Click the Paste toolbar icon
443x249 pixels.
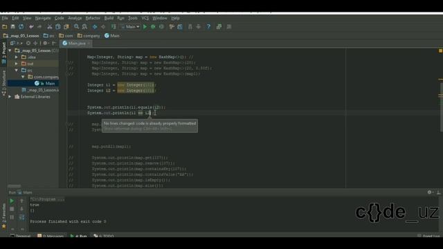(66, 27)
